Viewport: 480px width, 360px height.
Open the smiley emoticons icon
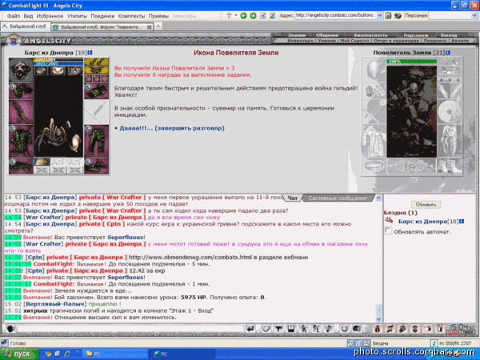[x=344, y=329]
